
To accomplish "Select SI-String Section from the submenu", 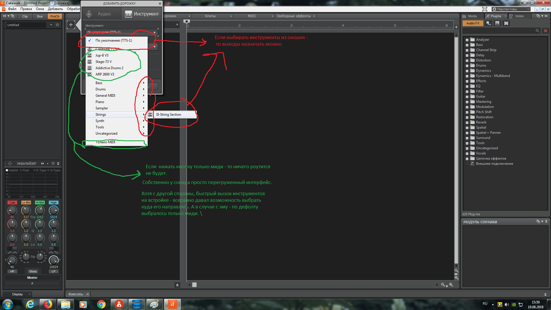I will pos(168,115).
